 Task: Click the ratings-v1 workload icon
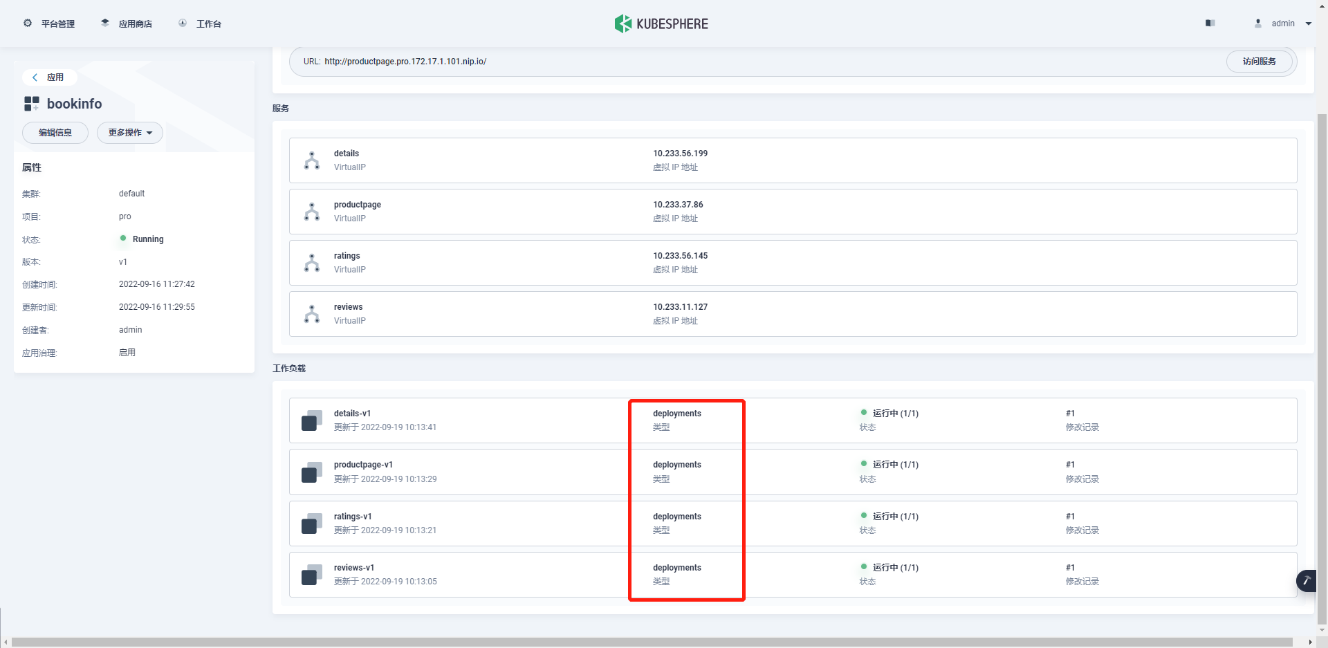[x=312, y=524]
